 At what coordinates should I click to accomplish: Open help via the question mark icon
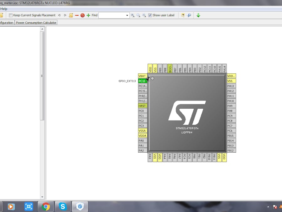(x=183, y=15)
